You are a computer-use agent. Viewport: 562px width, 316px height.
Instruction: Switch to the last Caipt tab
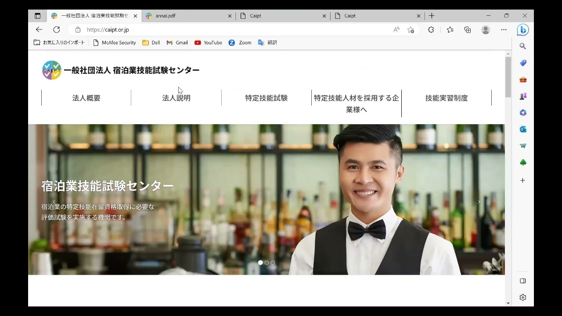click(378, 16)
